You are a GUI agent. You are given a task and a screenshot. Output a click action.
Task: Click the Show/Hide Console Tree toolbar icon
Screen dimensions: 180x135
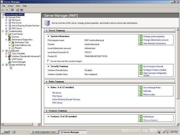point(12,10)
